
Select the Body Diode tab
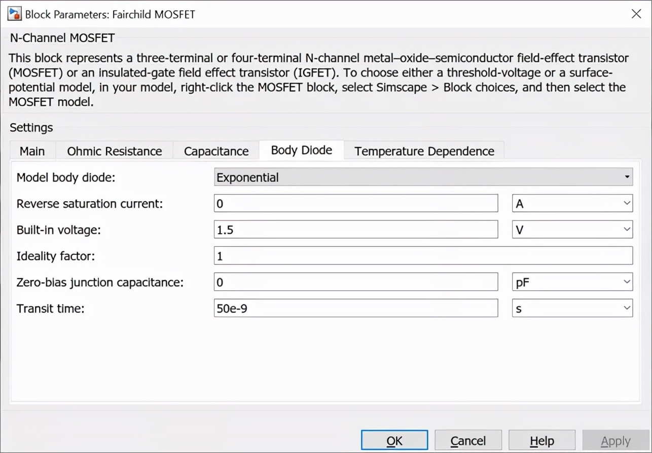point(301,150)
